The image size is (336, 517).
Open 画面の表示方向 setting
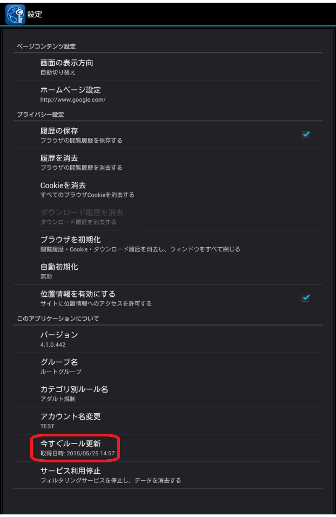pos(168,67)
